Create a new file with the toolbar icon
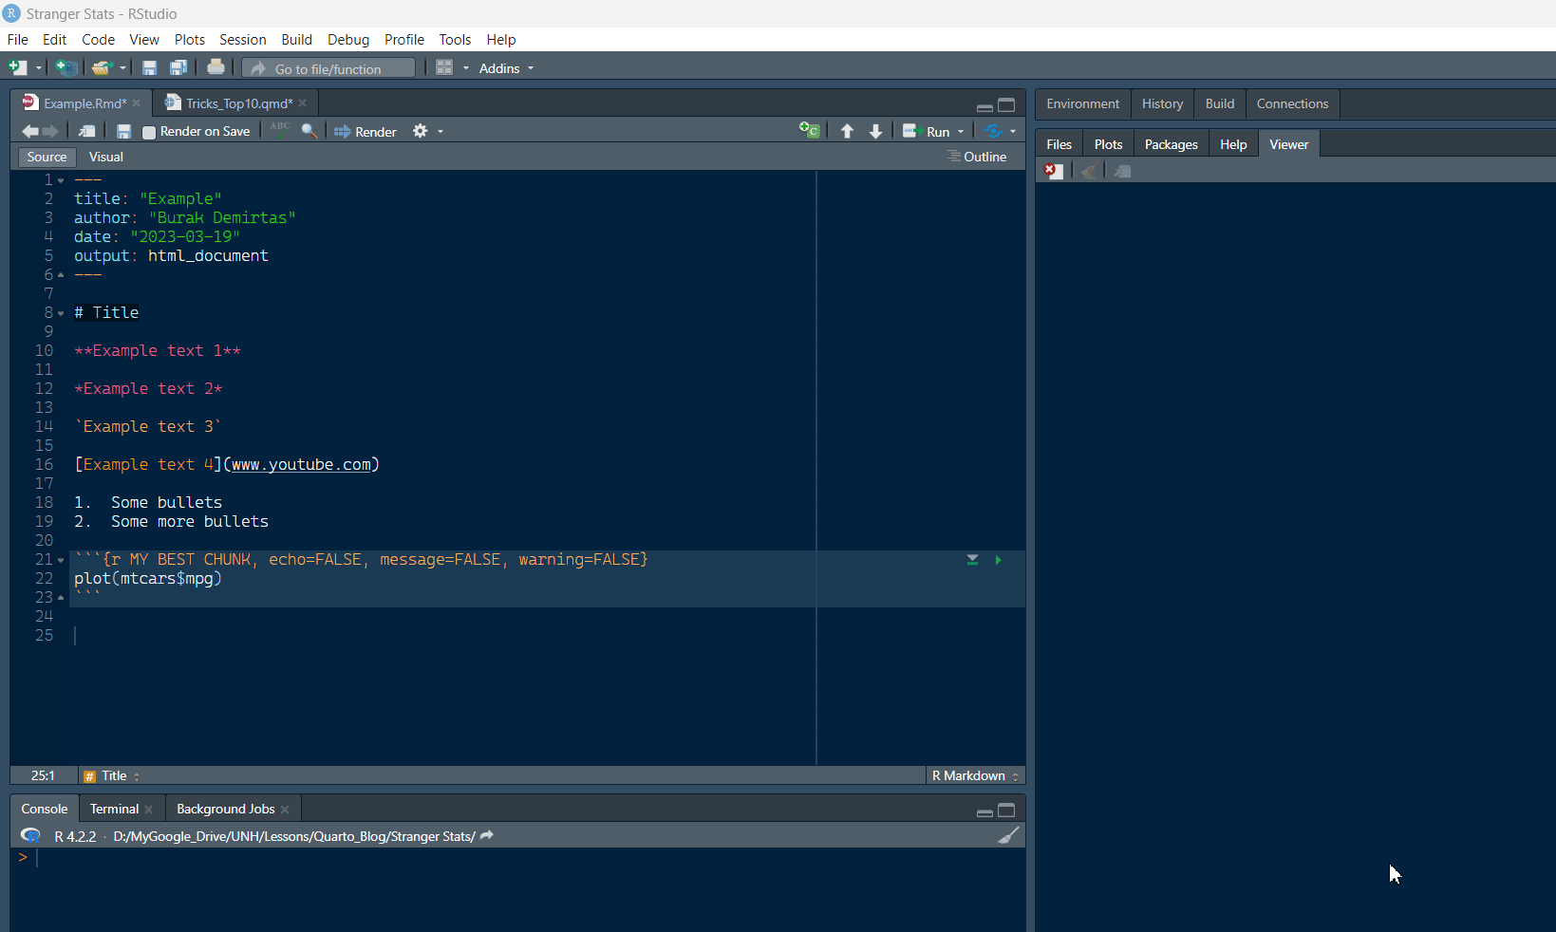Viewport: 1556px width, 932px height. pos(17,67)
